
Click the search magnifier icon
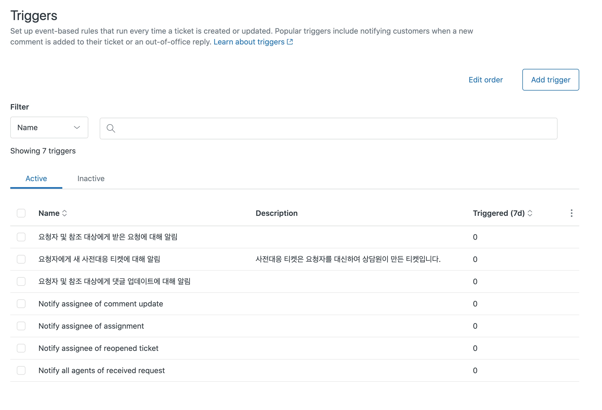(x=111, y=128)
